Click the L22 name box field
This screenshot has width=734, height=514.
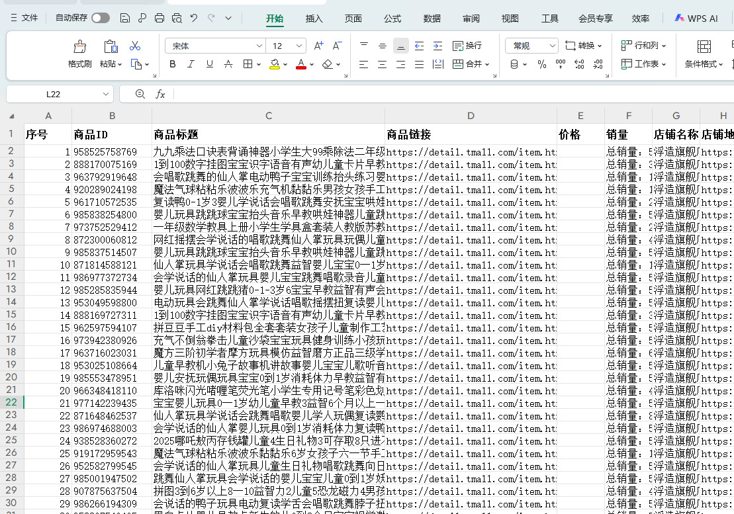(53, 95)
